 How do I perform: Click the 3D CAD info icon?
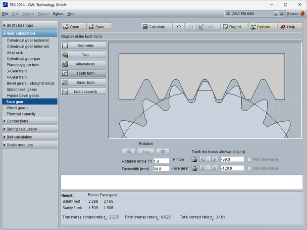(x=276, y=14)
